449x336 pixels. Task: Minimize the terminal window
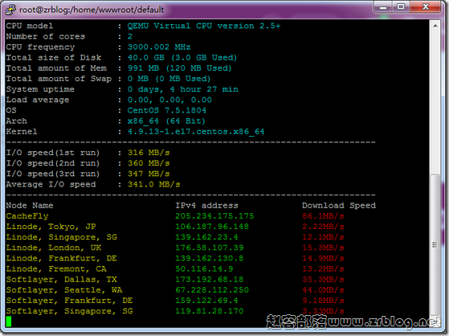coord(383,7)
